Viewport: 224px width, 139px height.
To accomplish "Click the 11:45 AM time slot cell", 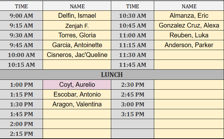I will click(133, 65).
